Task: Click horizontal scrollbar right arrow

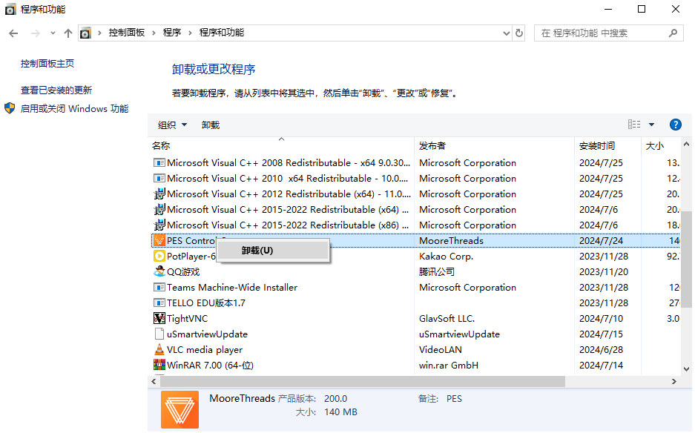Action: [673, 381]
